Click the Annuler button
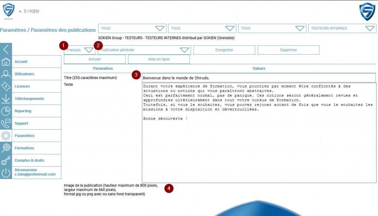The image size is (378, 216). coord(95,59)
